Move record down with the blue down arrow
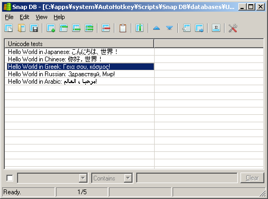This screenshot has height=199, width=268. pyautogui.click(x=169, y=28)
